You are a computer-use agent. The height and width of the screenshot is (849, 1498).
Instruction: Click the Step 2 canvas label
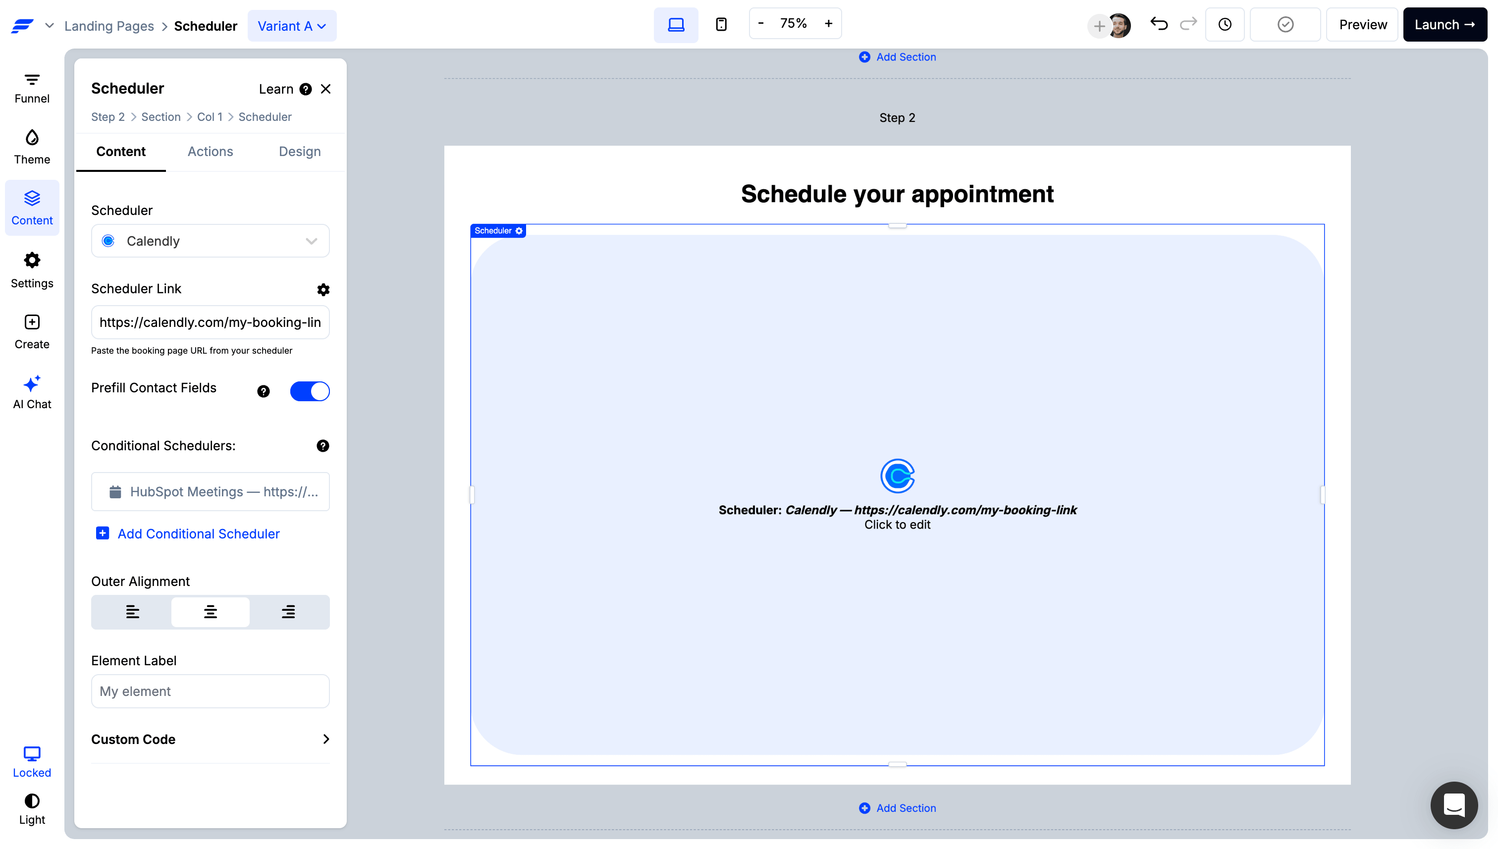[x=897, y=118]
